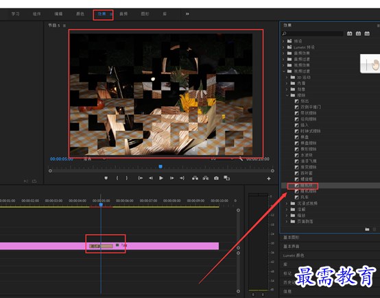Expand the Lumetri 预设 folder

coord(283,47)
